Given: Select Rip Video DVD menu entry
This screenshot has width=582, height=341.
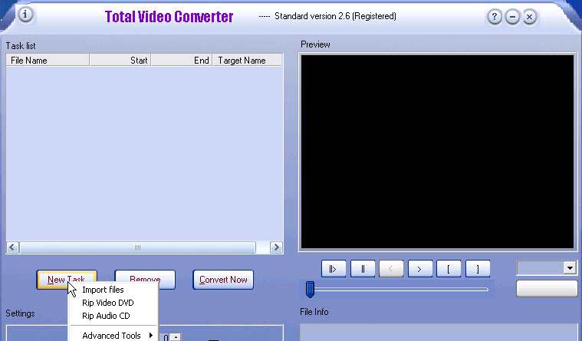Looking at the screenshot, I should [x=113, y=303].
